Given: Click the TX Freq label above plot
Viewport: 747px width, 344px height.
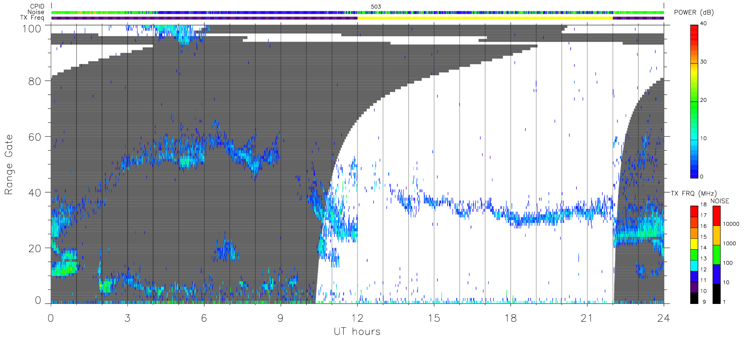Looking at the screenshot, I should coord(32,18).
